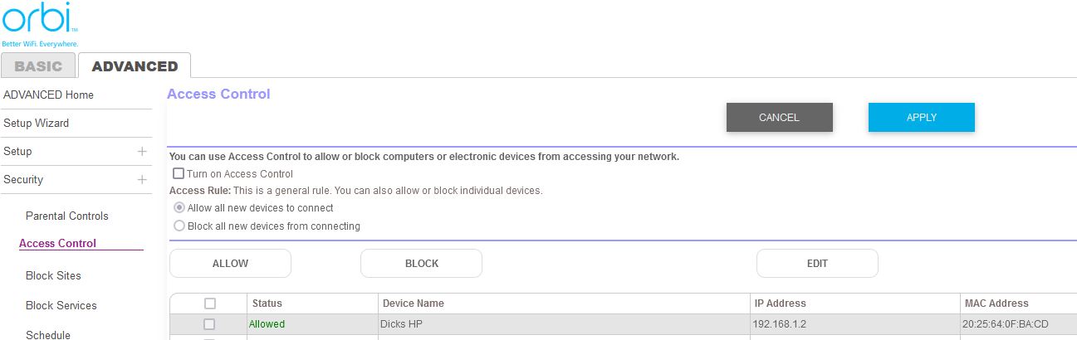Click the APPLY button
The height and width of the screenshot is (340, 1077).
921,118
